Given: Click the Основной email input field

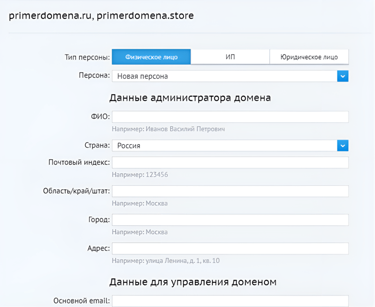Looking at the screenshot, I should coord(230,301).
